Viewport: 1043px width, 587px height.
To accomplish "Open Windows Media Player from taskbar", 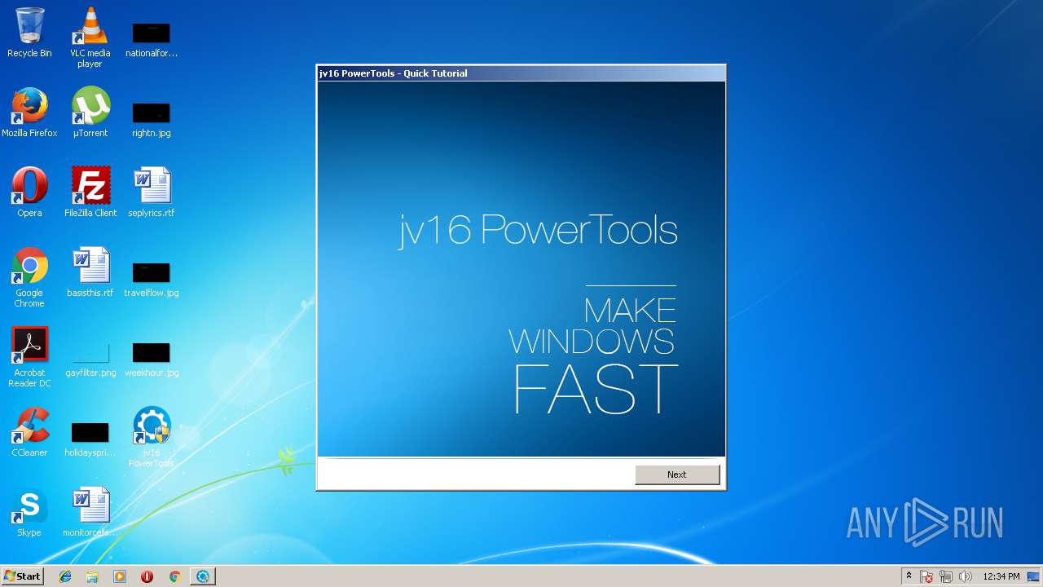I will tap(120, 576).
